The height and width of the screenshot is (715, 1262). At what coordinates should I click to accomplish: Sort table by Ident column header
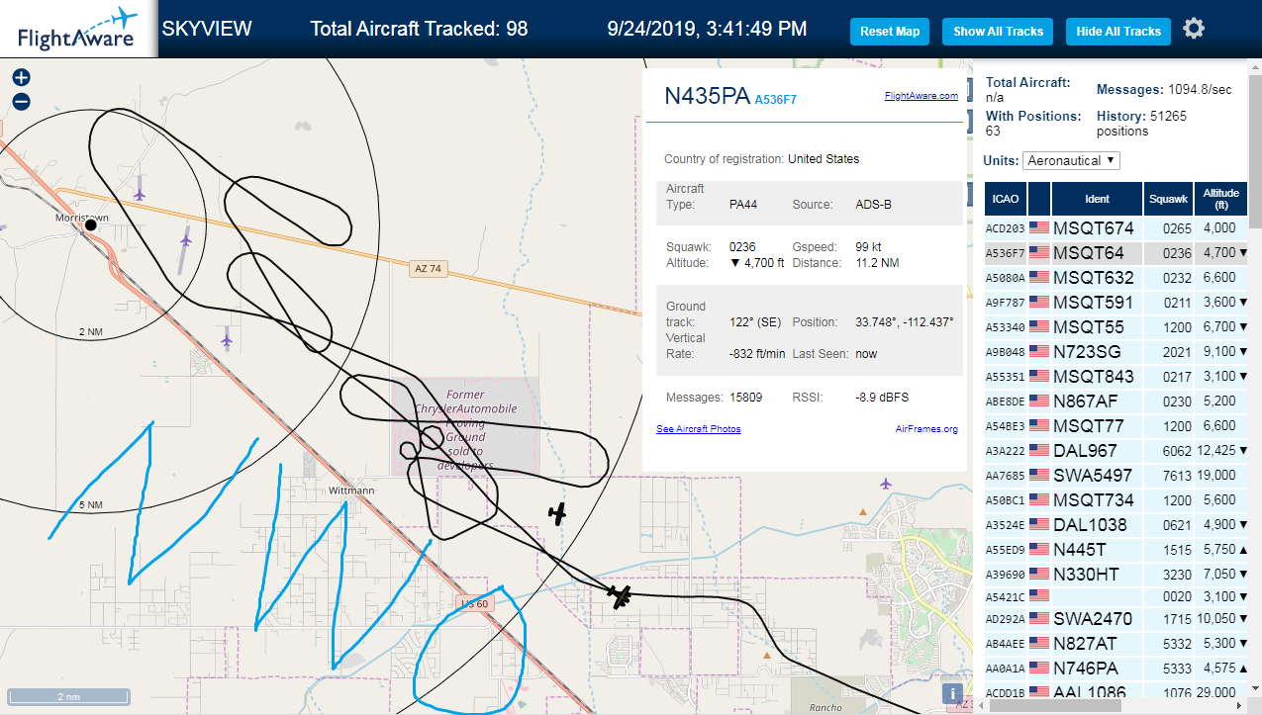[1097, 199]
